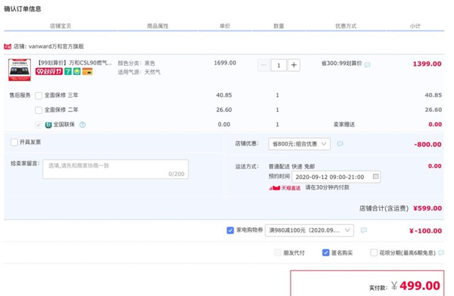Screen dimensions: 454x296
Task: Click the 店铺宝贝 column header
Action: (61, 26)
